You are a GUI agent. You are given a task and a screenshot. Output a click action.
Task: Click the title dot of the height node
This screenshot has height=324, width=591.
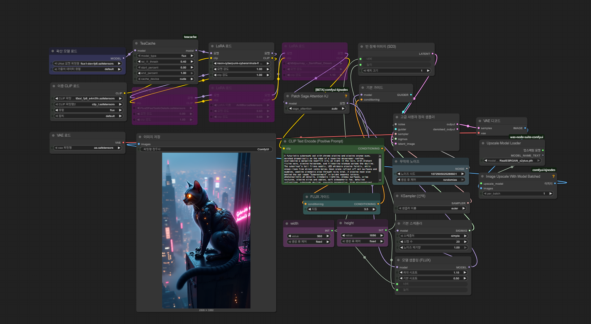tap(341, 223)
